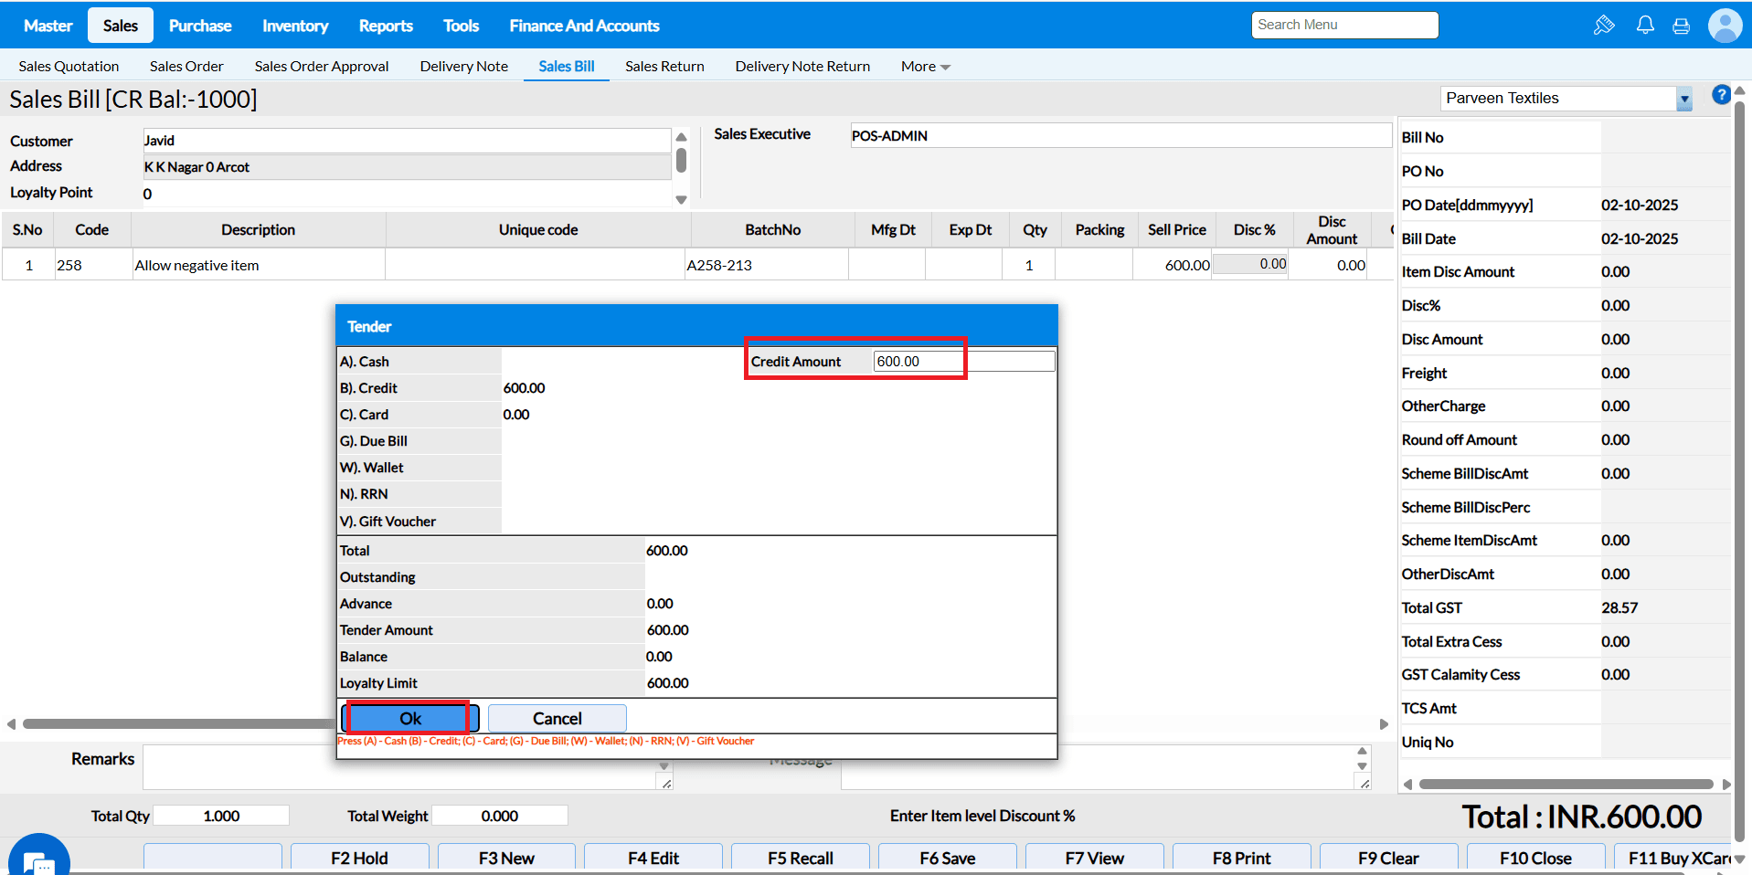This screenshot has width=1752, height=875.
Task: Switch to Sales Return tab
Action: tap(664, 67)
